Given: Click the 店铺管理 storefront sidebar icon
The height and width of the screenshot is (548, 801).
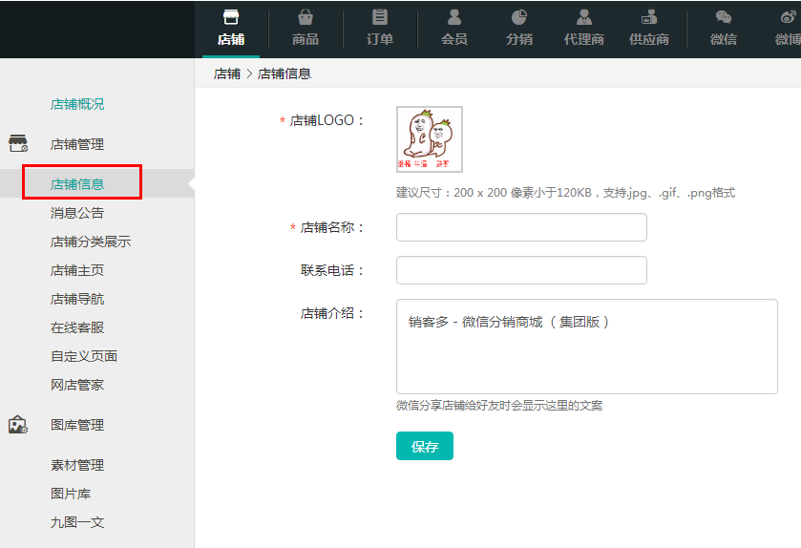Looking at the screenshot, I should (18, 144).
